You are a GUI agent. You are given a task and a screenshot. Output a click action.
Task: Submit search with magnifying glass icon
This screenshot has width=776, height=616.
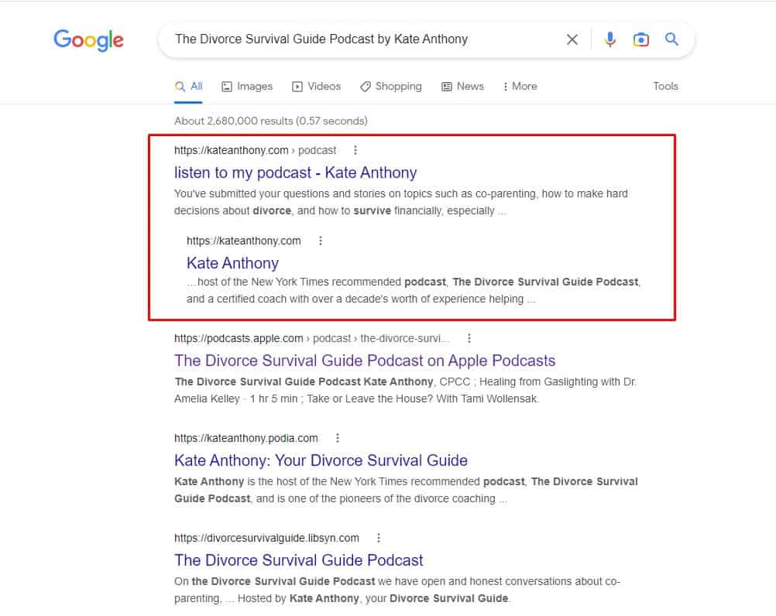671,39
